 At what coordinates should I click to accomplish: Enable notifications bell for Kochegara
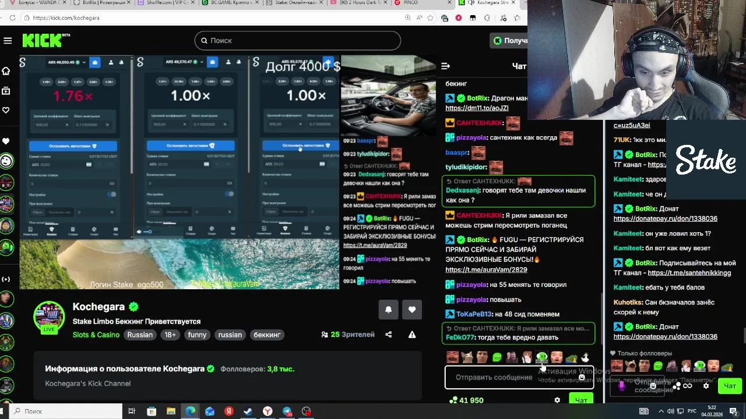pos(388,310)
